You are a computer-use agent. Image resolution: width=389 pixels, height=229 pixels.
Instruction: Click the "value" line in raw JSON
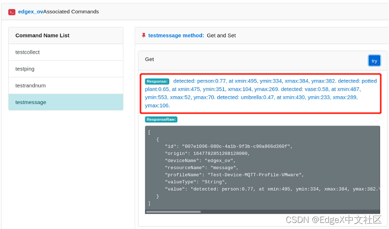[273, 189]
